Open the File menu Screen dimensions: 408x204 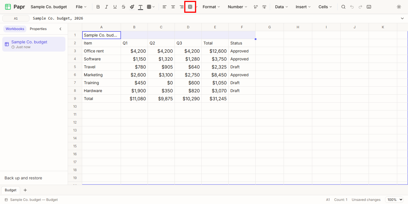tap(81, 7)
